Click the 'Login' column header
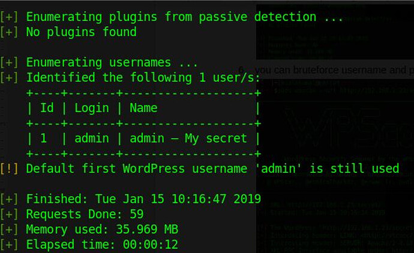The image size is (414, 253). tap(91, 108)
